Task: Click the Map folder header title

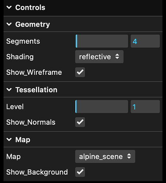Action: (x=23, y=140)
